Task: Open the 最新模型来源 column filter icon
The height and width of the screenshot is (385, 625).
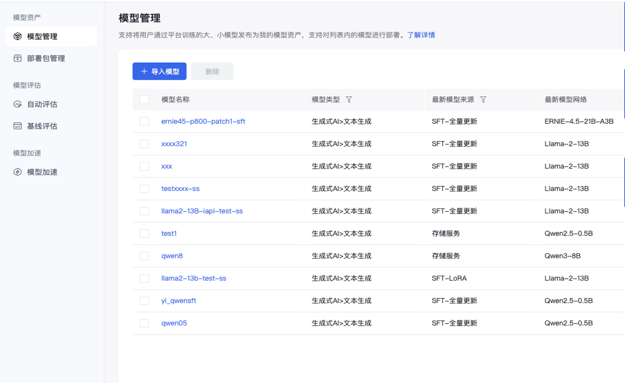Action: pyautogui.click(x=483, y=100)
